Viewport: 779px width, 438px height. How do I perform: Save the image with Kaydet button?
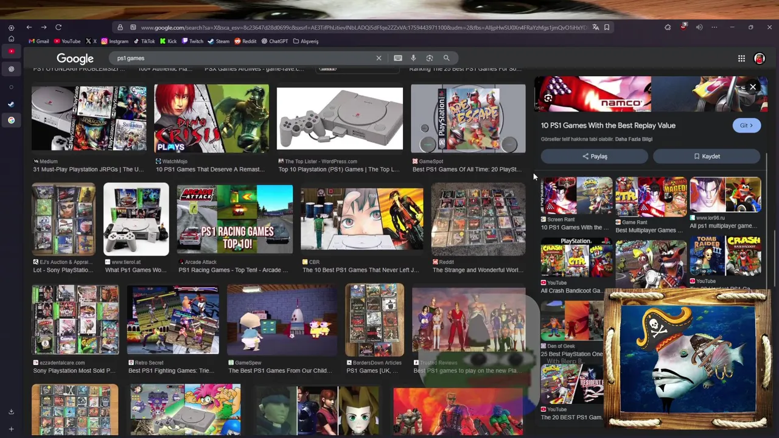[707, 156]
